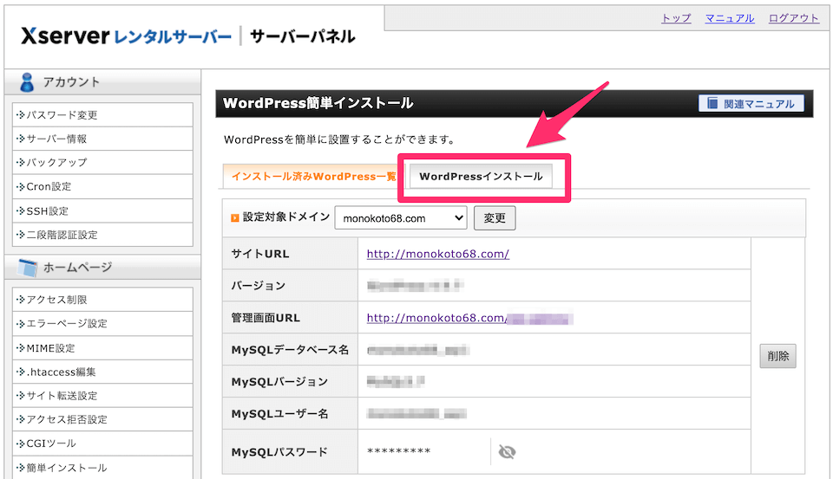Open SSH設定 in sidebar
The image size is (833, 479).
[102, 210]
